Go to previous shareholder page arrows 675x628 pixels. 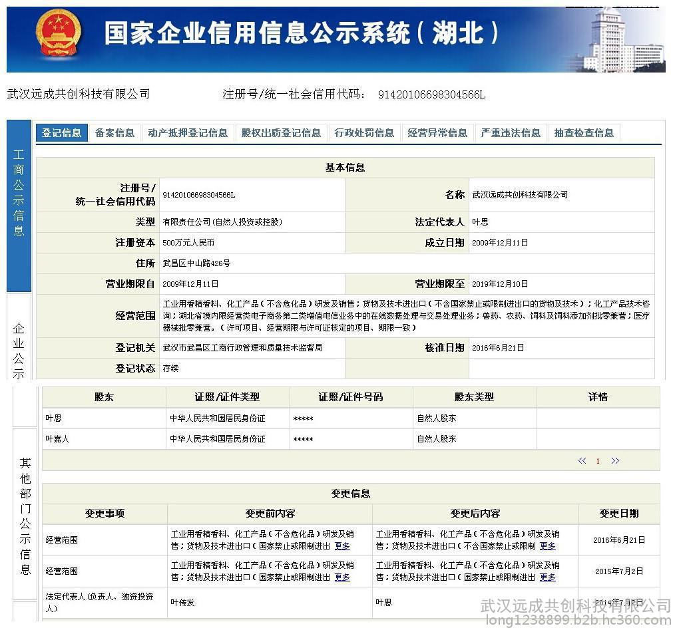click(x=582, y=460)
